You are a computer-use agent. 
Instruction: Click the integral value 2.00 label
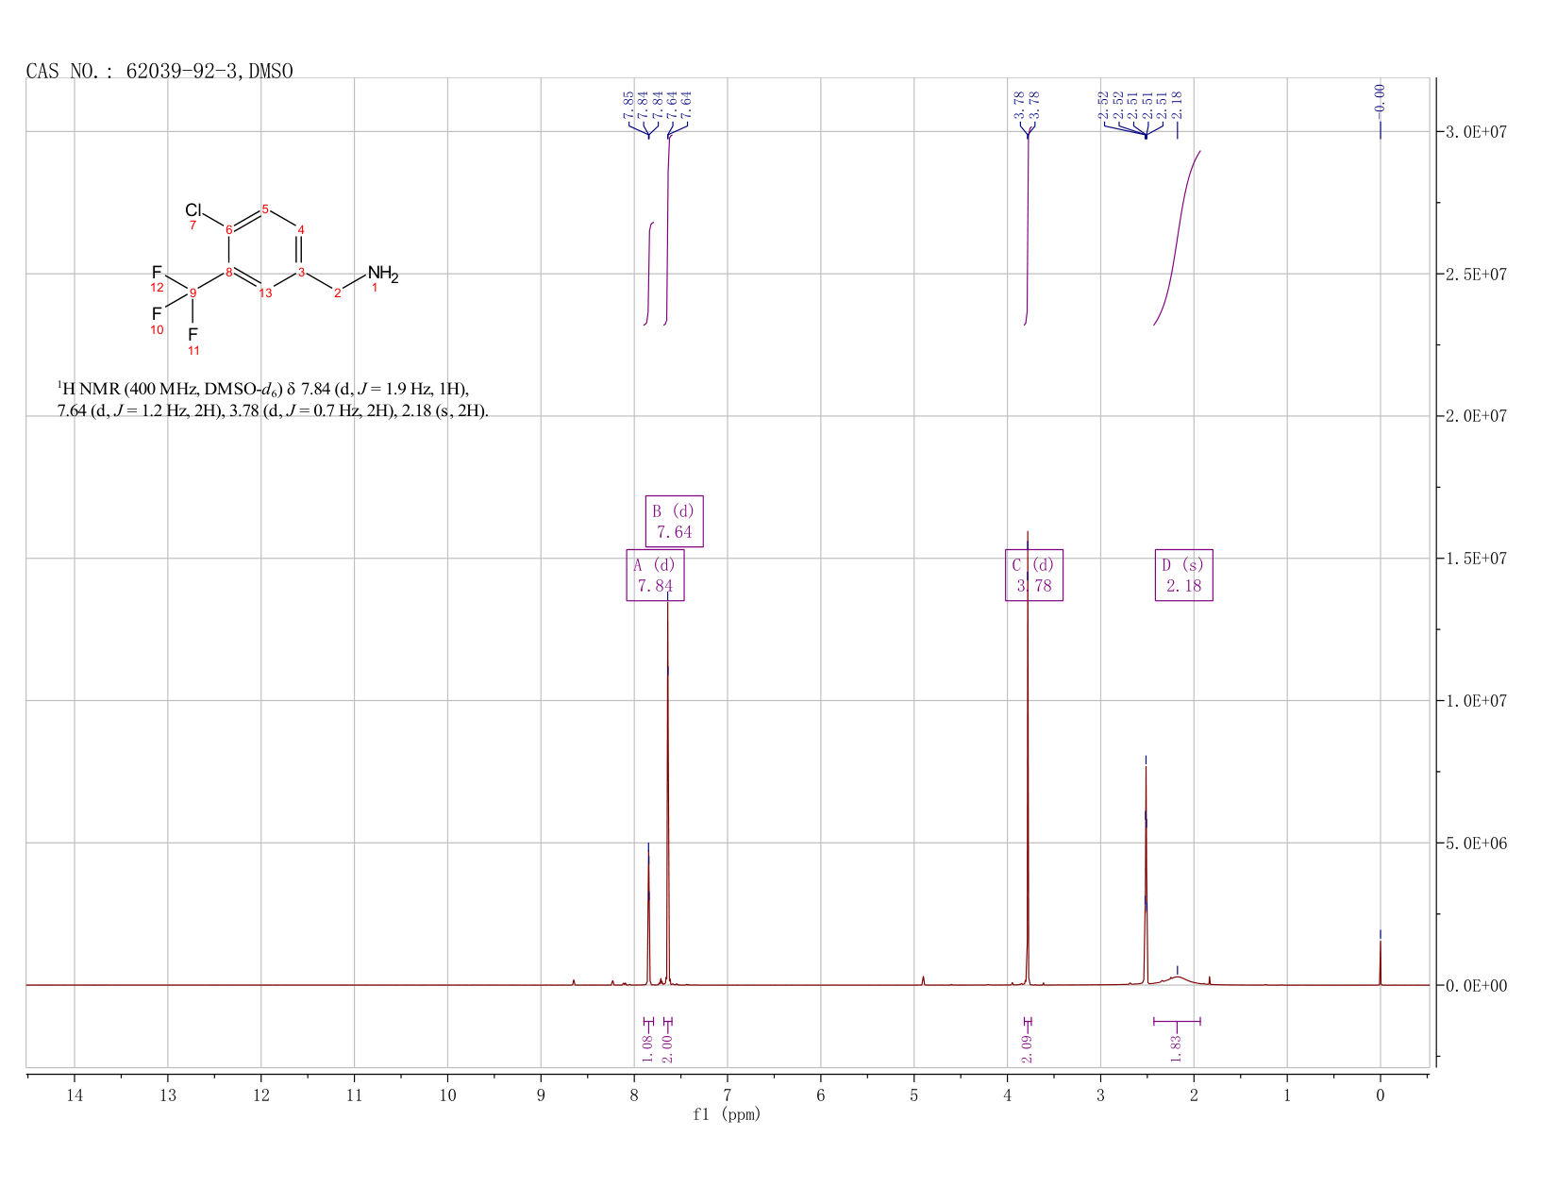(x=667, y=1044)
